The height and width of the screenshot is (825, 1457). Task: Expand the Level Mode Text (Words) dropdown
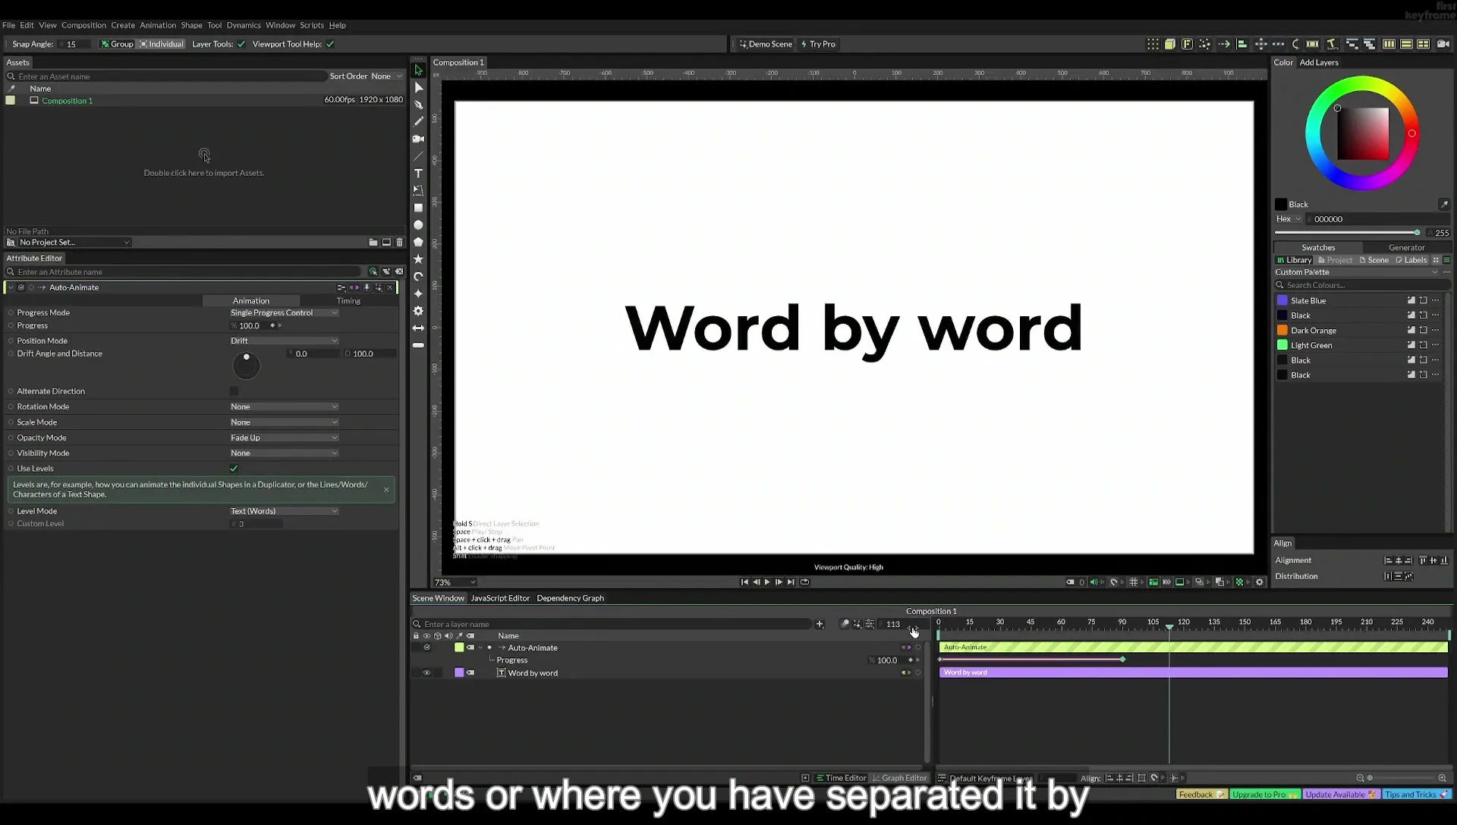pos(284,511)
